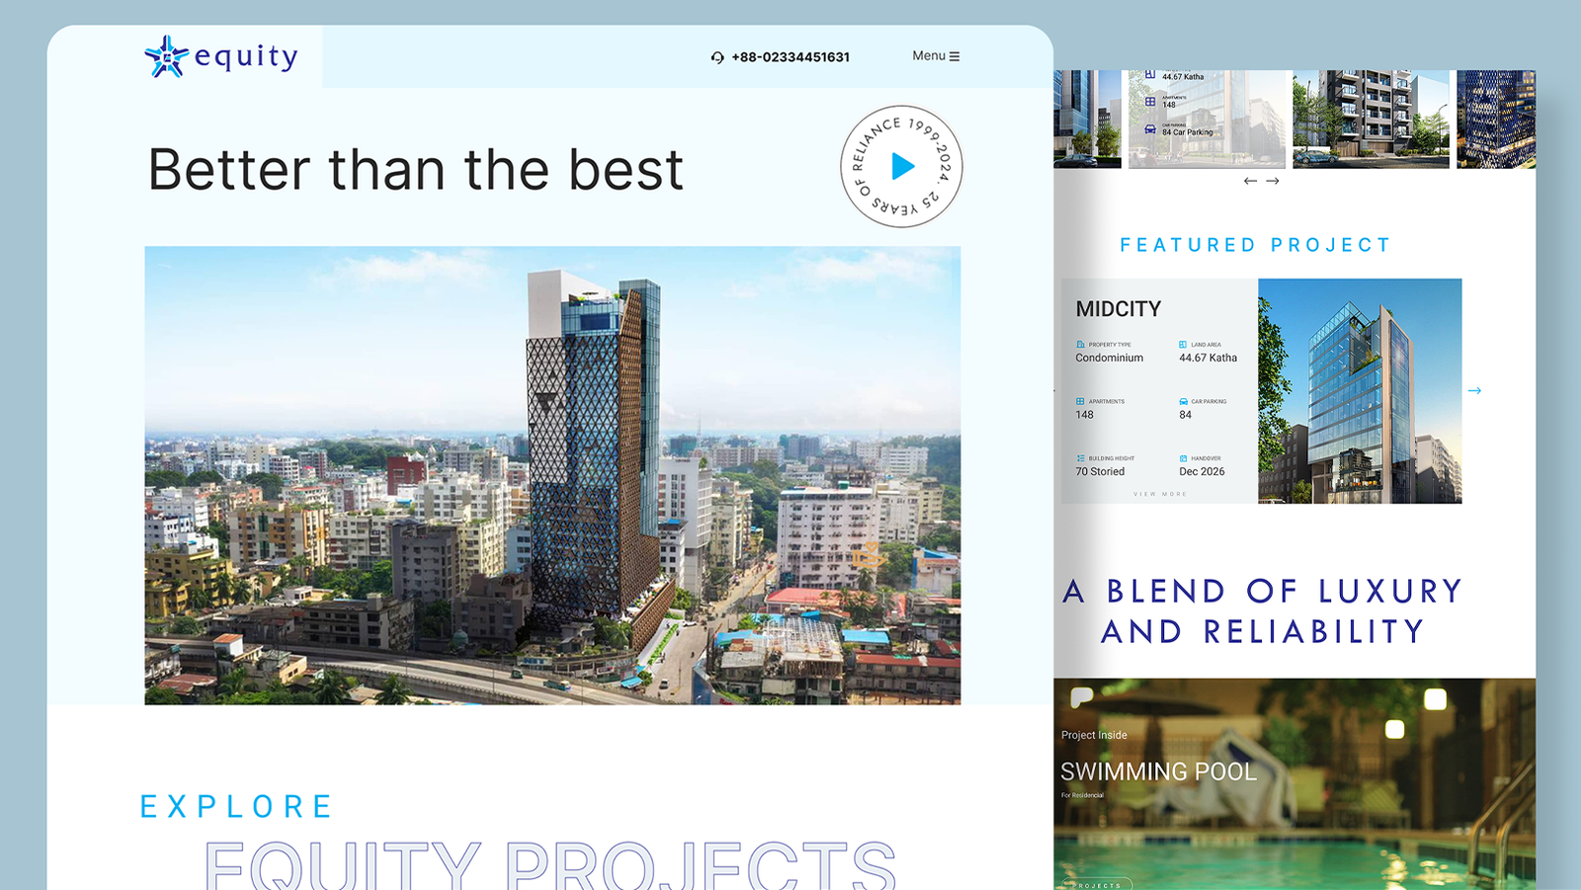Click the SWIMMING POOL title

[1158, 771]
